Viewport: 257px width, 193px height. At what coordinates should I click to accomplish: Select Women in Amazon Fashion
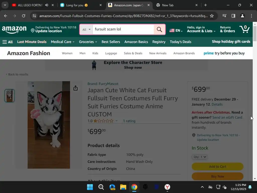point(67,53)
